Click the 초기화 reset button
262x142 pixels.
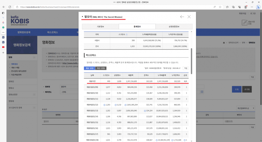pyautogui.click(x=247, y=89)
